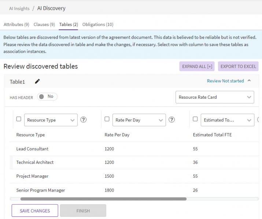The image size is (262, 219).
Task: Click the Project Manager cell
Action: 32,176
